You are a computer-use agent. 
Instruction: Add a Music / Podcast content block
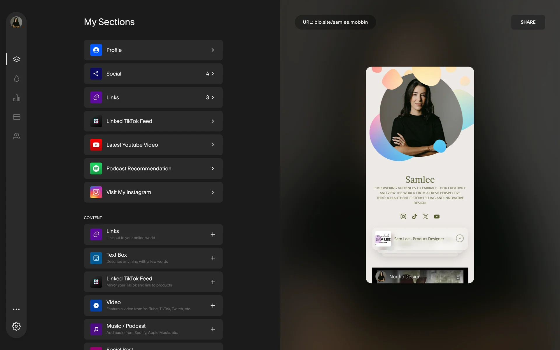213,329
